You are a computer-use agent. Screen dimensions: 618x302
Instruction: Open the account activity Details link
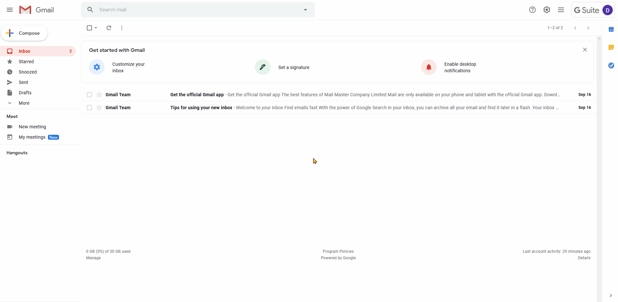click(584, 258)
